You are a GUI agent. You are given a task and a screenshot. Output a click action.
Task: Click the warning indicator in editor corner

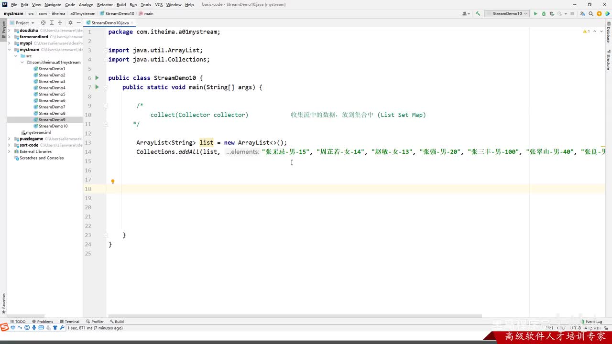[586, 32]
